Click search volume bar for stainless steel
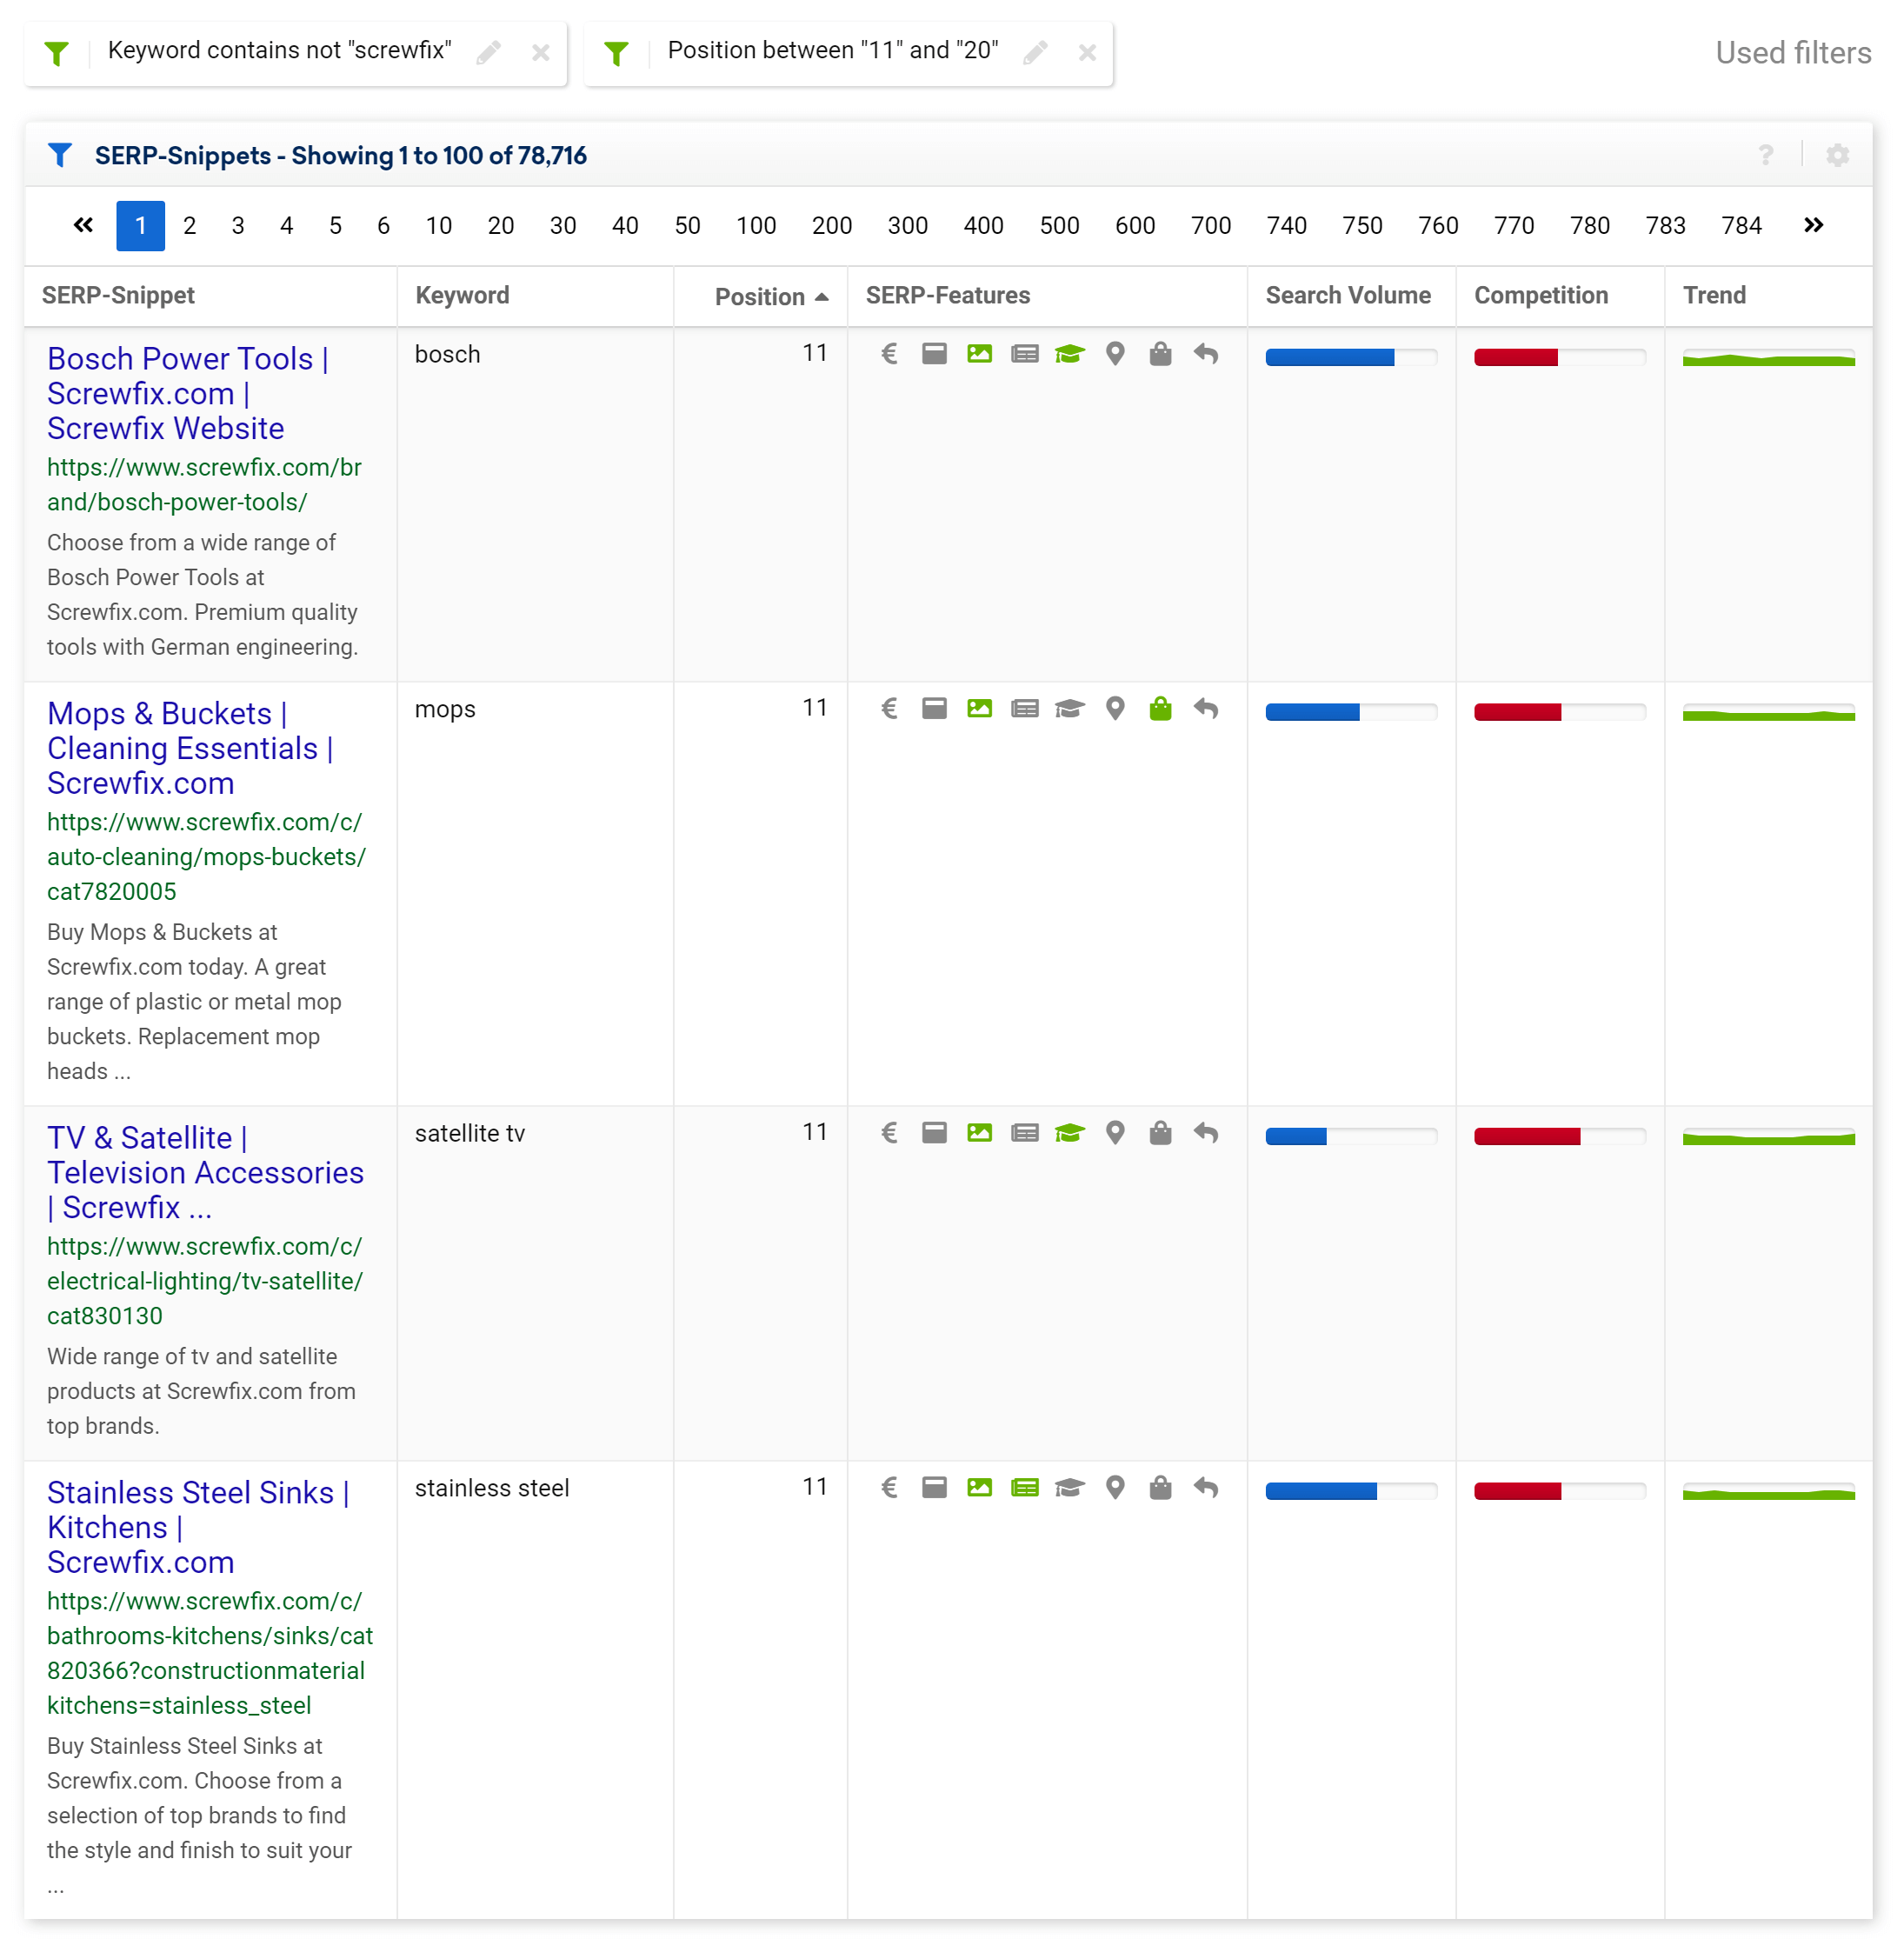1904x1939 pixels. tap(1351, 1491)
